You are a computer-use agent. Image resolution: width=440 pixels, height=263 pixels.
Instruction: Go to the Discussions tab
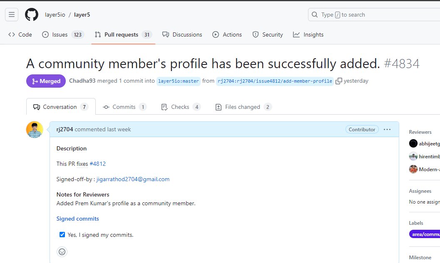pos(182,35)
